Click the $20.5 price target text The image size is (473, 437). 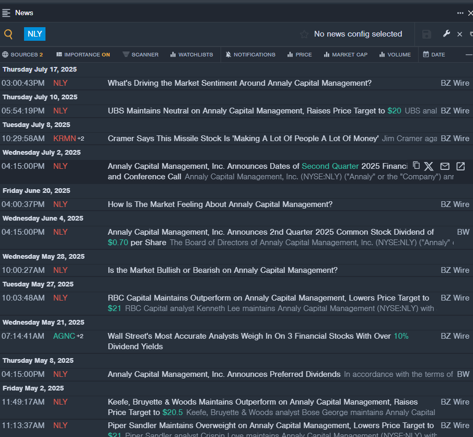(172, 412)
